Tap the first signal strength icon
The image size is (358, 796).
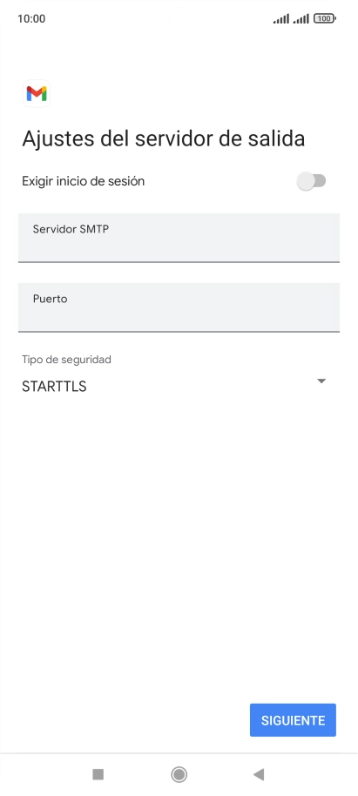tap(281, 19)
